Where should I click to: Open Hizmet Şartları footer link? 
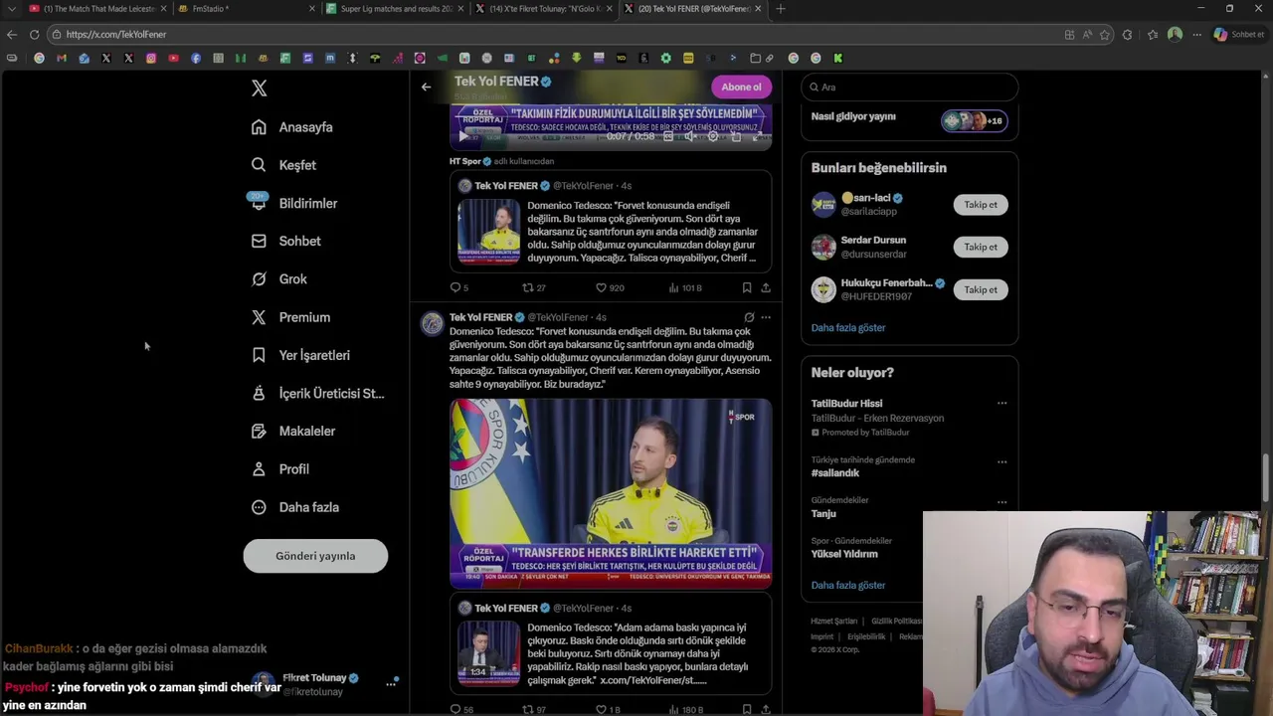pos(833,622)
